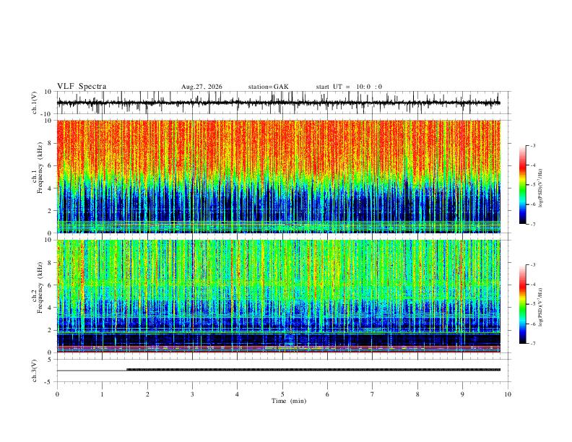Select the date text "Aug.27, 2026"

coord(201,87)
